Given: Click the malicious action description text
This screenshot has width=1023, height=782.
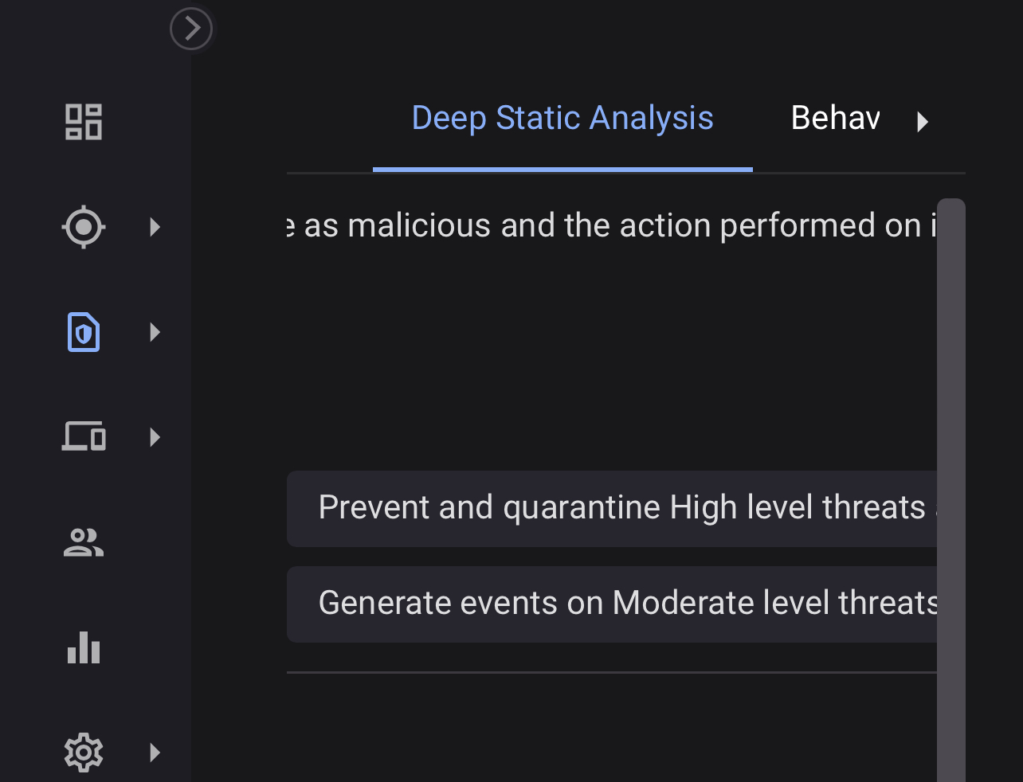Looking at the screenshot, I should (612, 226).
